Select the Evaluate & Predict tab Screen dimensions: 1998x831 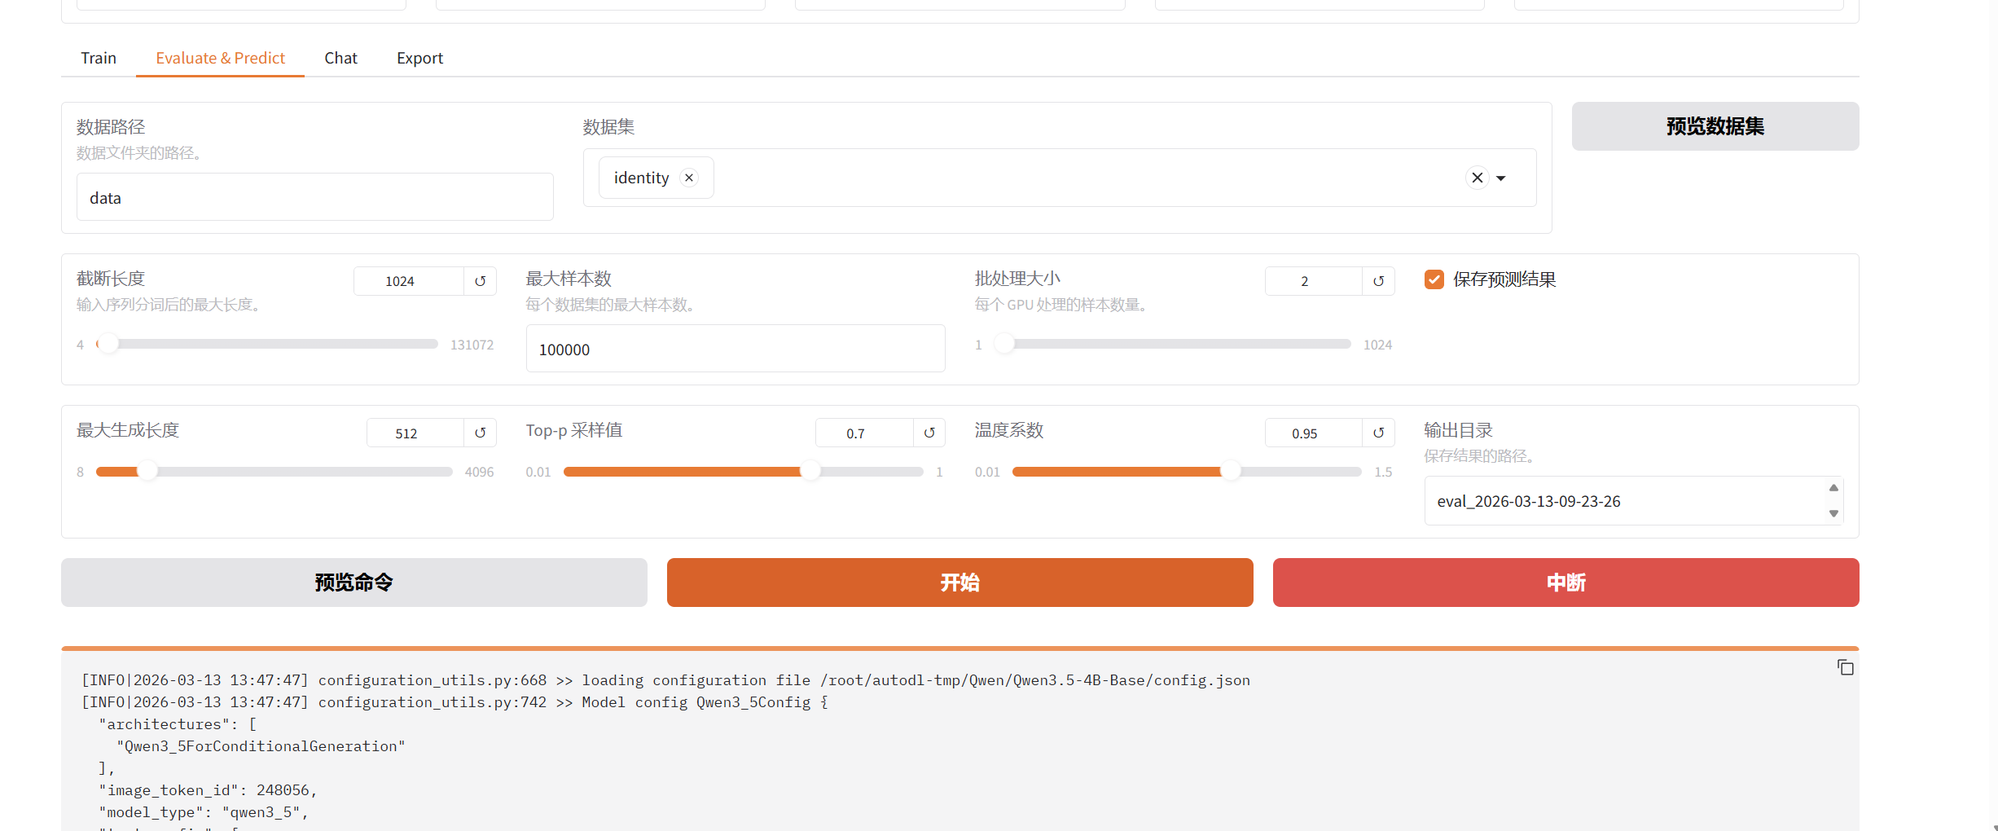pos(220,58)
